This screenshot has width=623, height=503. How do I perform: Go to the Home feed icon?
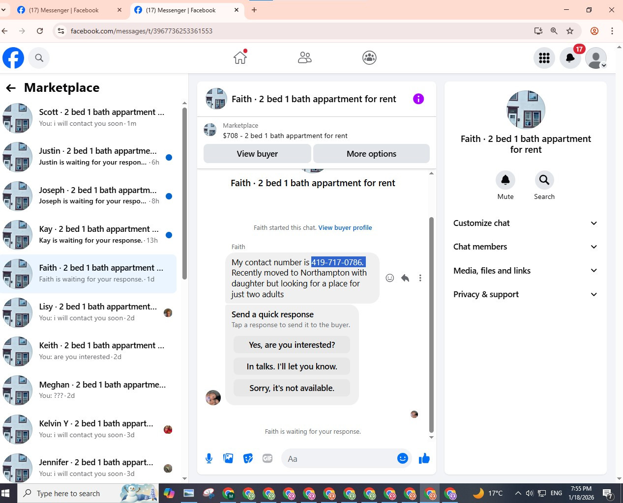pos(240,57)
